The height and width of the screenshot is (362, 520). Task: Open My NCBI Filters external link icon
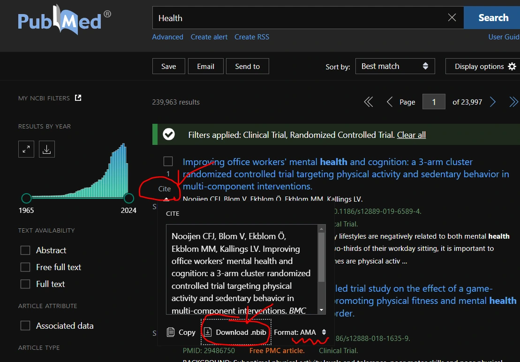pyautogui.click(x=78, y=98)
